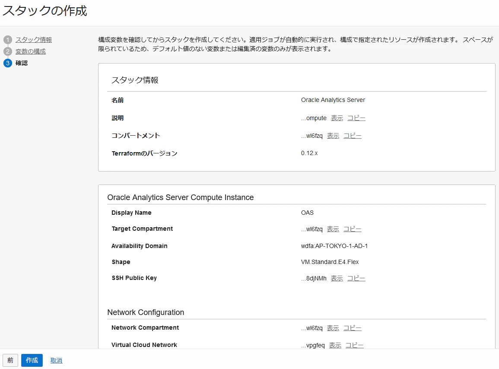Copy the Network Compartment value
The height and width of the screenshot is (369, 499).
pos(352,328)
